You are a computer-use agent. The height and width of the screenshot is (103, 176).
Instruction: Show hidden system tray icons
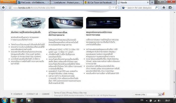(x=147, y=100)
